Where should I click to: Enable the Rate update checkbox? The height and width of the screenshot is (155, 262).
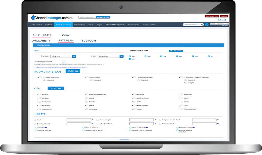(35, 120)
